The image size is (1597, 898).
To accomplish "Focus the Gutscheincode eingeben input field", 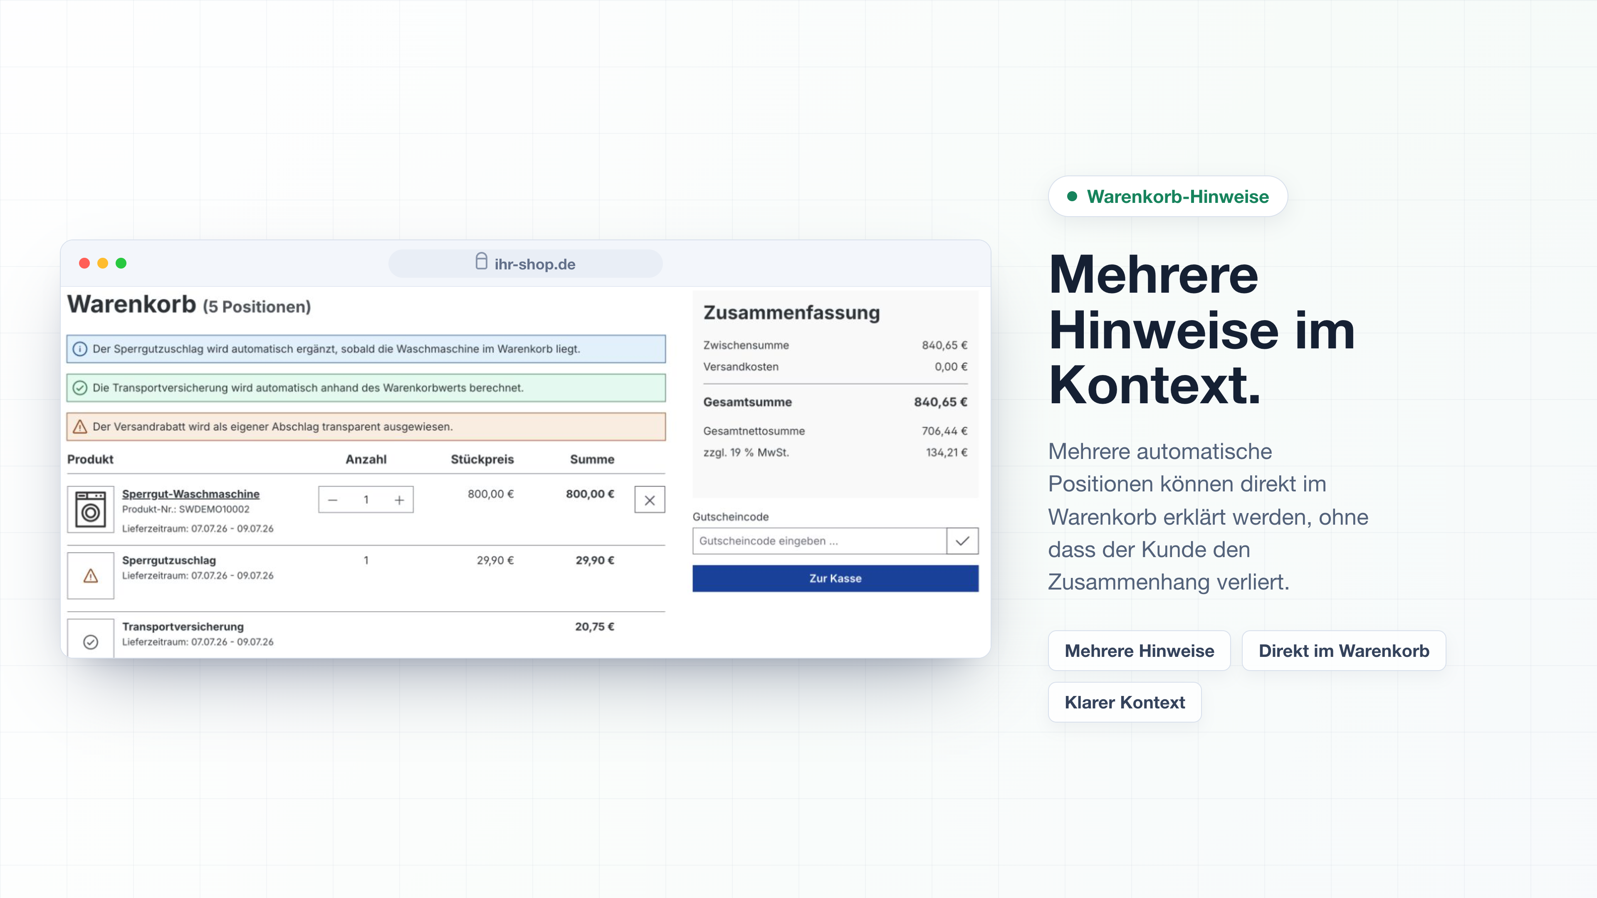I will pos(819,541).
